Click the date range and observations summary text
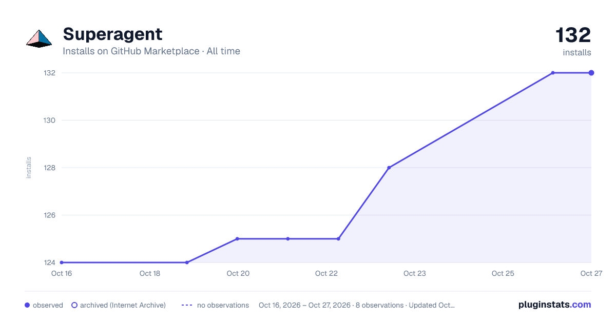The width and height of the screenshot is (616, 323). 357,305
